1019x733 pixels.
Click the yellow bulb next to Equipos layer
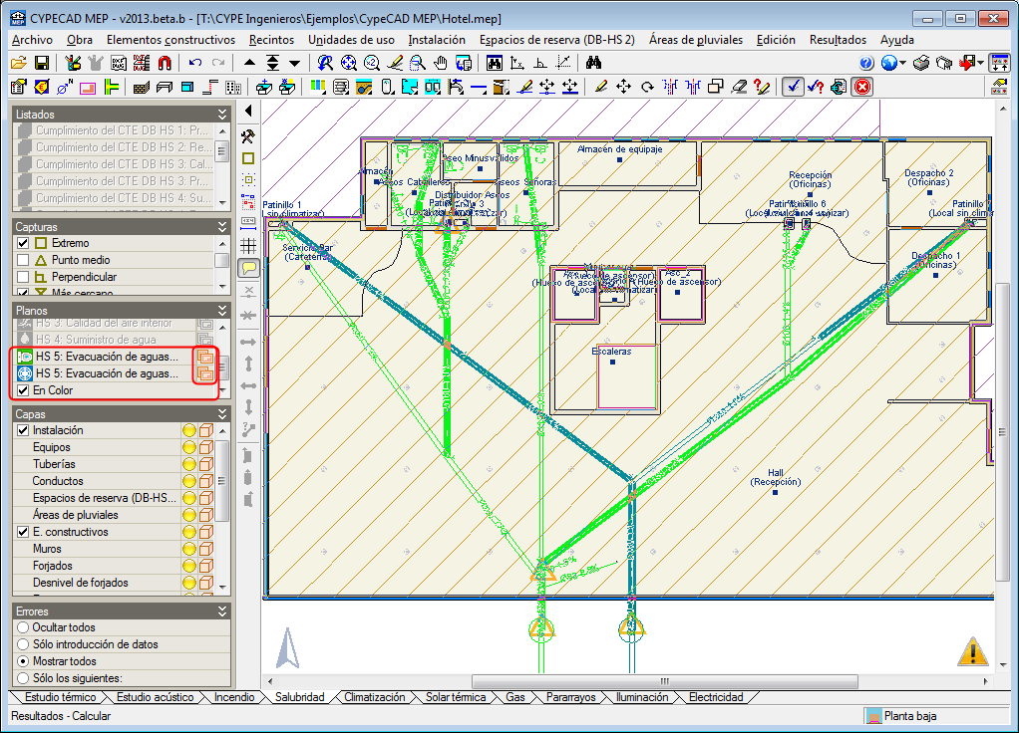click(x=188, y=447)
